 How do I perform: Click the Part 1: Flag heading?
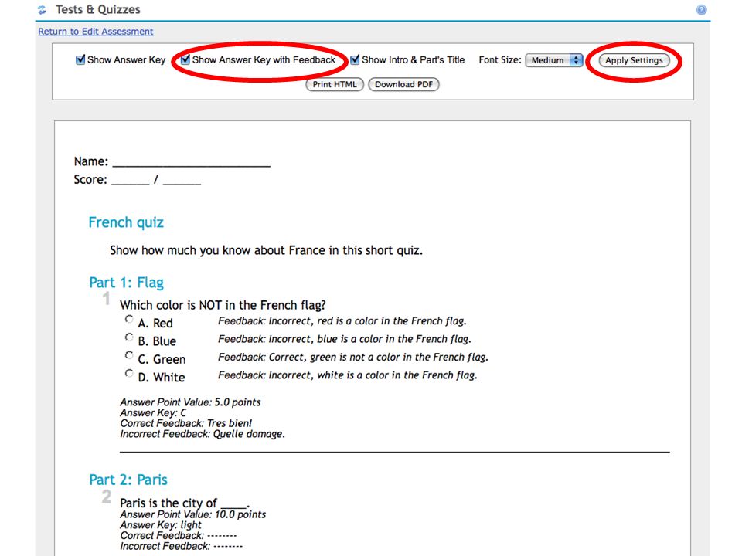[x=126, y=283]
